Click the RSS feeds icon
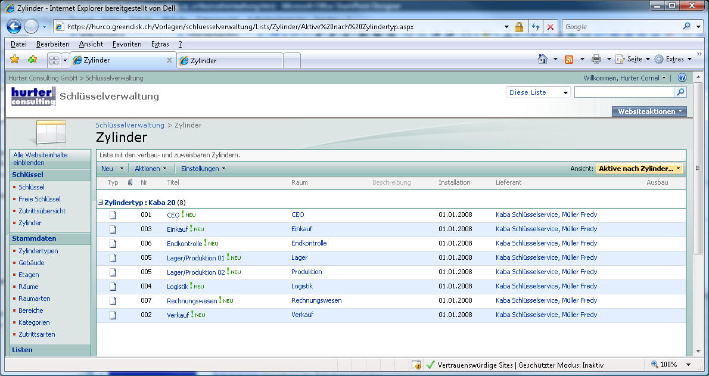Screen dimensions: 709x376 pos(569,59)
